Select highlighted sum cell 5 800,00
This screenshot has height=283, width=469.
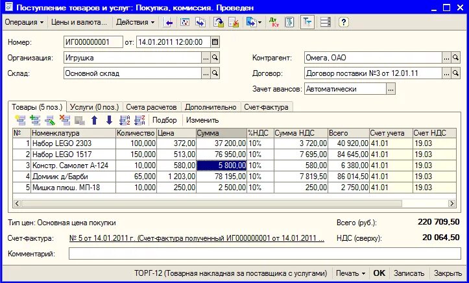[221, 166]
